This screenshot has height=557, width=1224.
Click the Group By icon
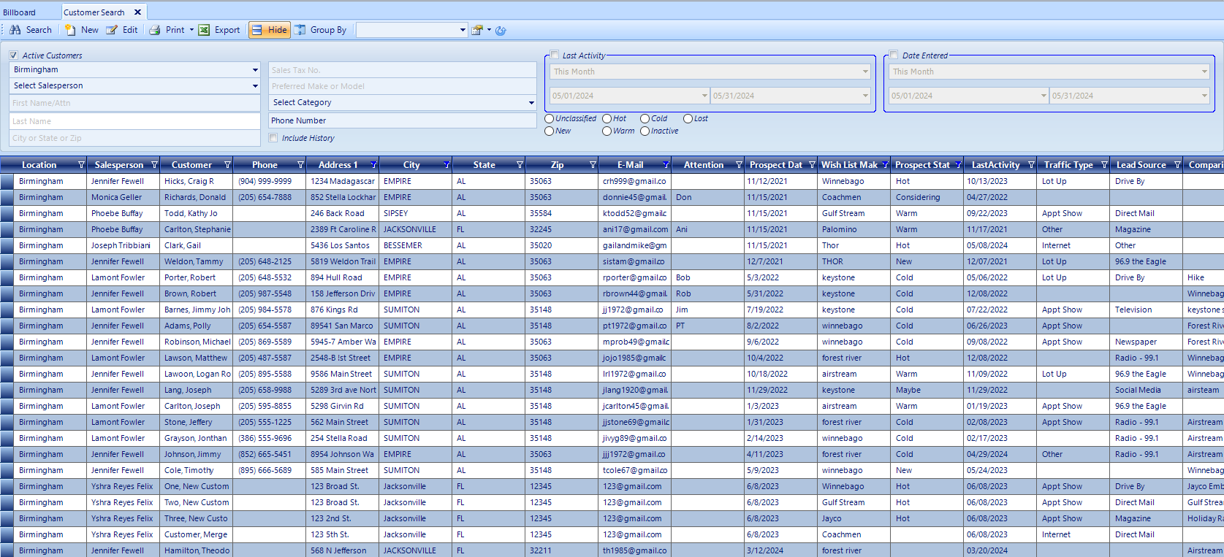[300, 30]
